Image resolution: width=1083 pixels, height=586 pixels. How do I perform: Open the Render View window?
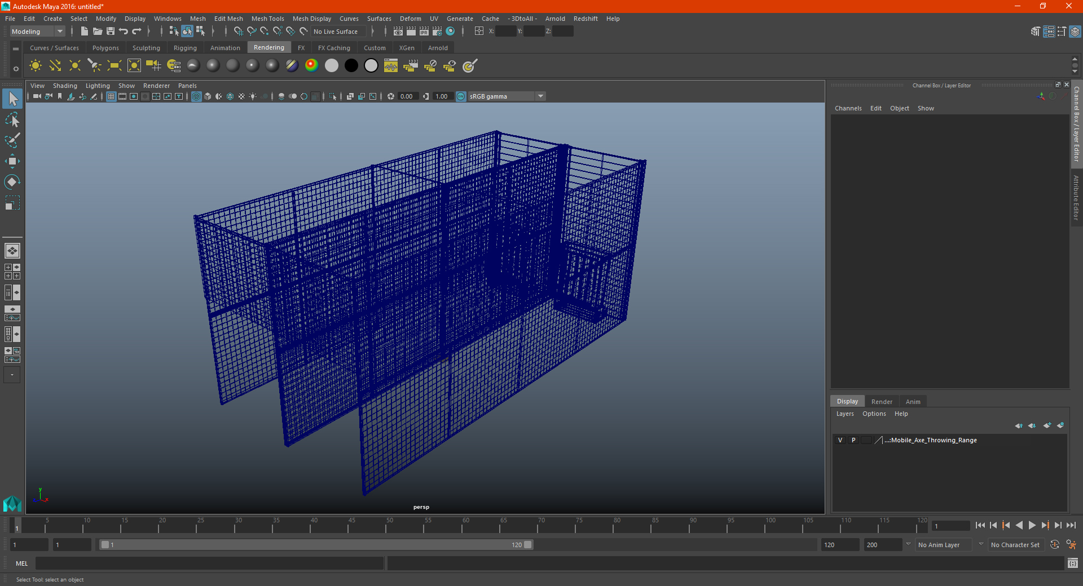pos(398,32)
